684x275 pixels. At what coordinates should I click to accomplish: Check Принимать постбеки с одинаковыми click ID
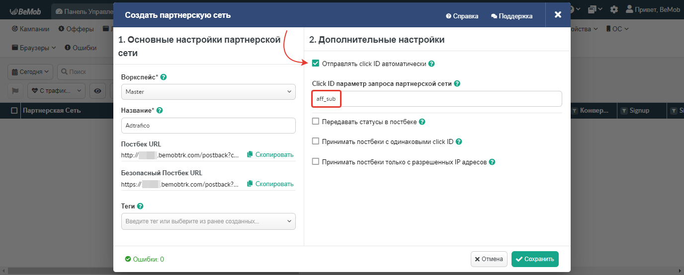(316, 141)
